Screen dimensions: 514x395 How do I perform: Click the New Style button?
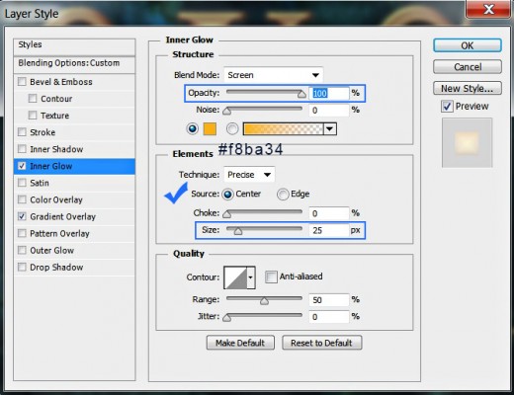468,88
